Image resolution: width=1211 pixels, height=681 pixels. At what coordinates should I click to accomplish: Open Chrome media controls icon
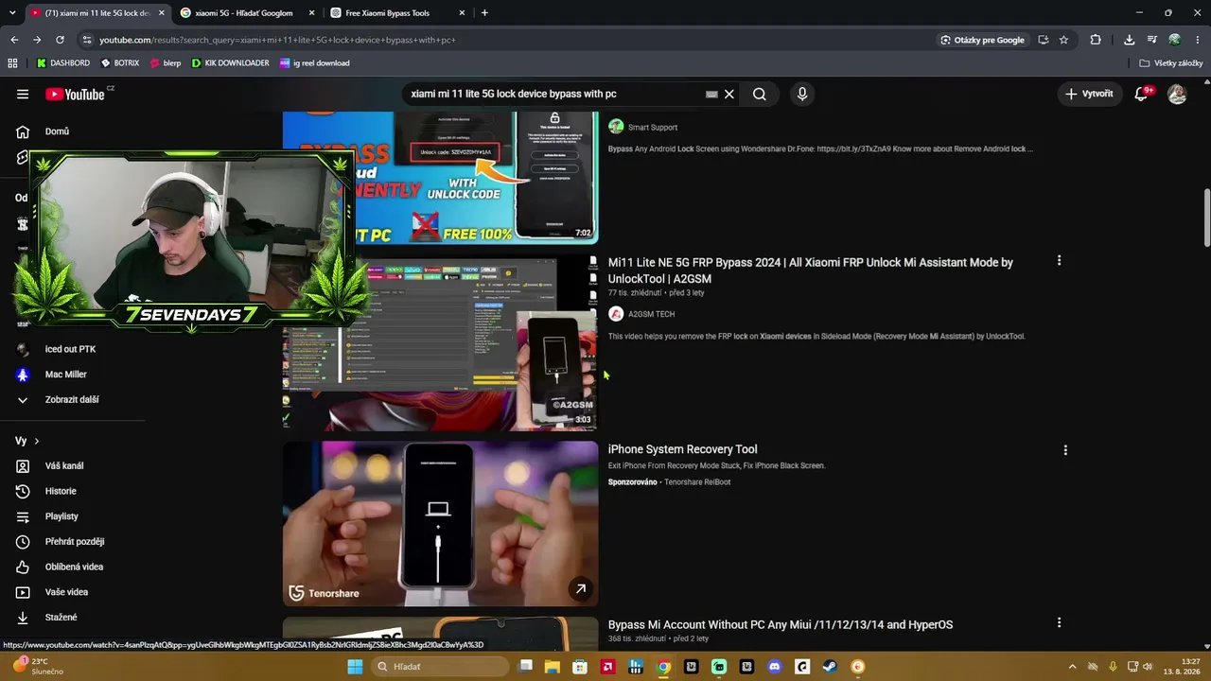click(1151, 40)
